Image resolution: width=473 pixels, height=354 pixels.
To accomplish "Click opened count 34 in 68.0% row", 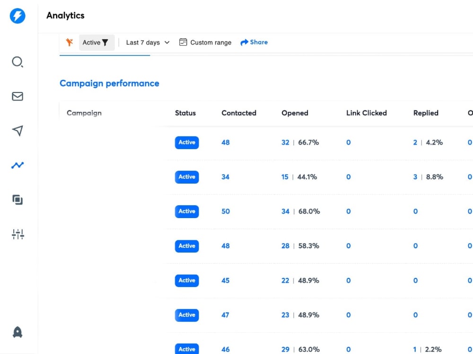I will click(x=285, y=211).
